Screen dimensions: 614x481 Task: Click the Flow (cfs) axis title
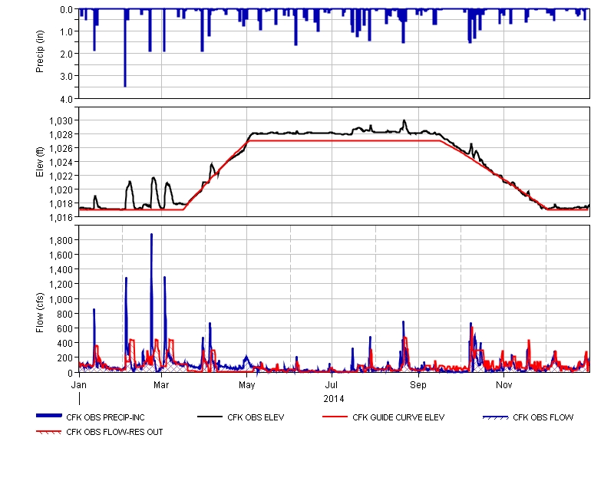(40, 313)
